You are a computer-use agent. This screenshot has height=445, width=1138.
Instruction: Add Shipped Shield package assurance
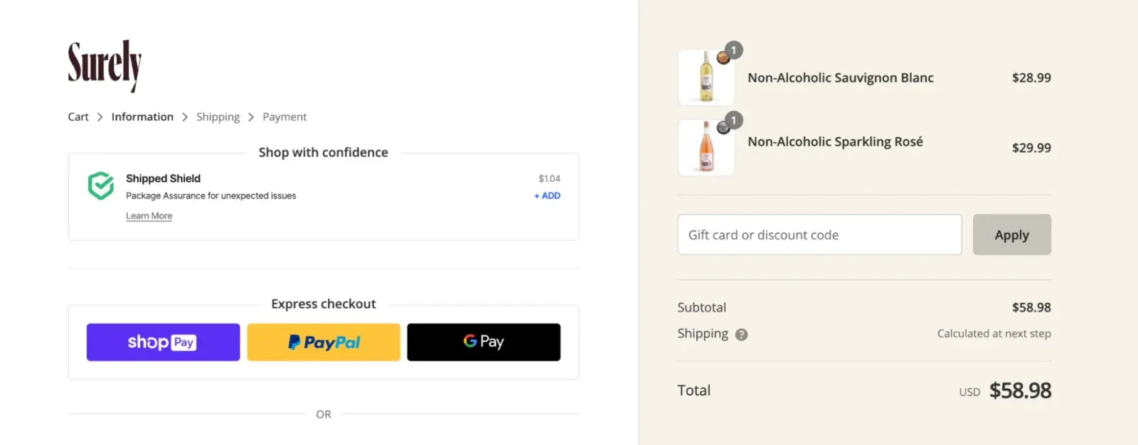coord(547,196)
